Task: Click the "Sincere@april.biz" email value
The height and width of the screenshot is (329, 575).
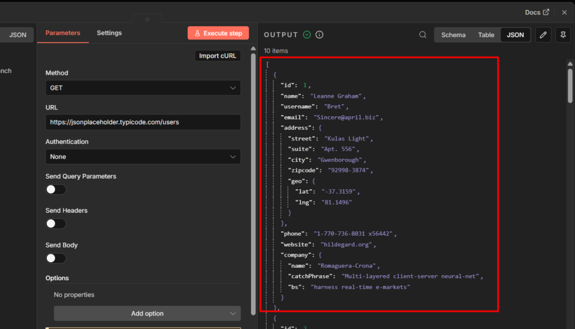Action: (x=346, y=117)
